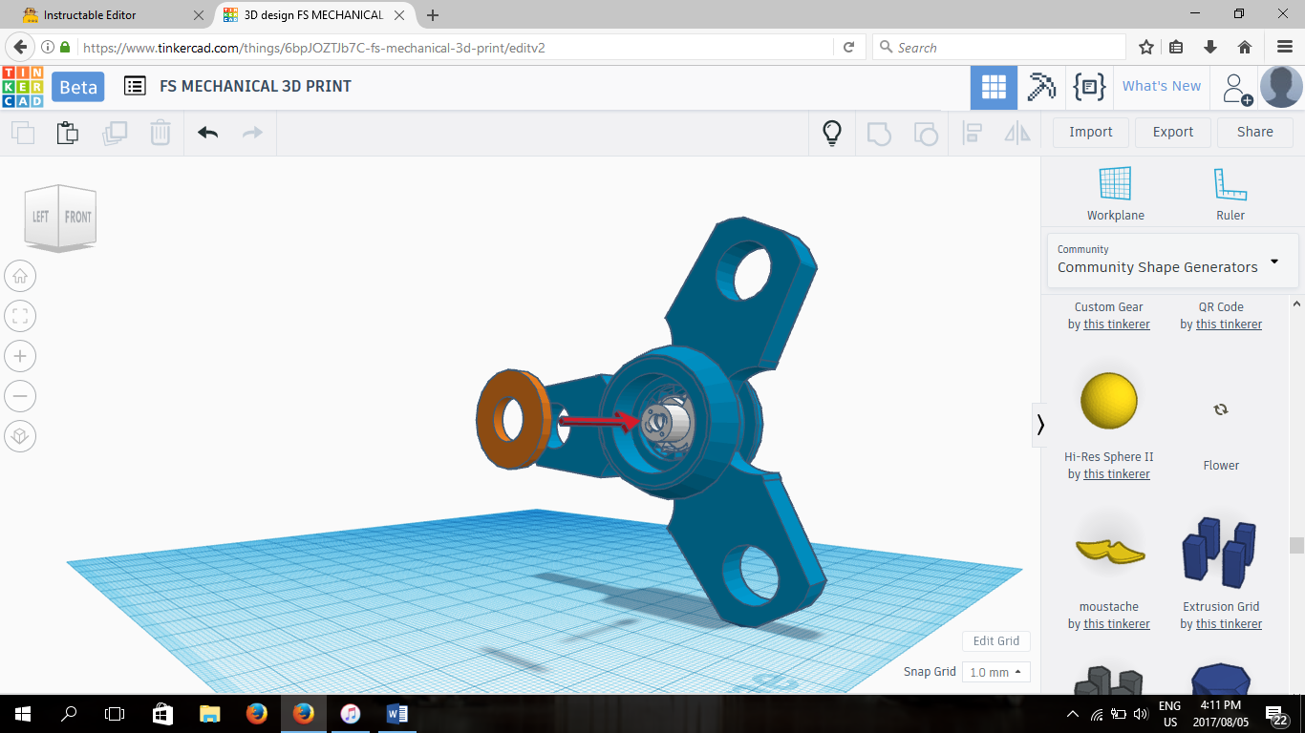Click the Tinkercad logo
The width and height of the screenshot is (1305, 733).
(22, 87)
